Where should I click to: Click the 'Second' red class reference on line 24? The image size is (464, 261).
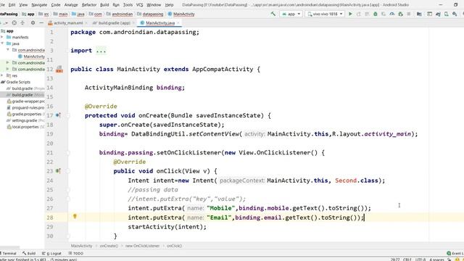pos(346,181)
